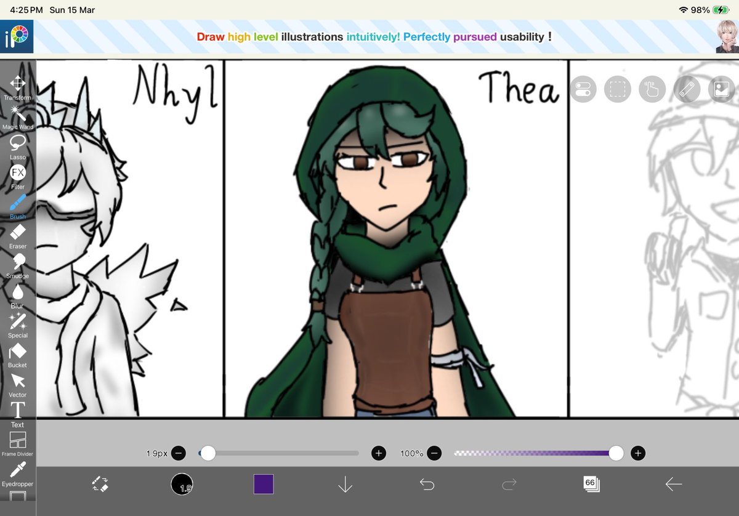Tap the Thea character panel on the canvas
This screenshot has height=516, width=739.
point(395,239)
